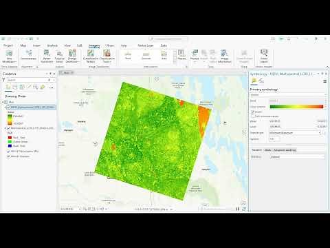
Task: Select the Primary symbology tab icon
Action: (x=254, y=81)
